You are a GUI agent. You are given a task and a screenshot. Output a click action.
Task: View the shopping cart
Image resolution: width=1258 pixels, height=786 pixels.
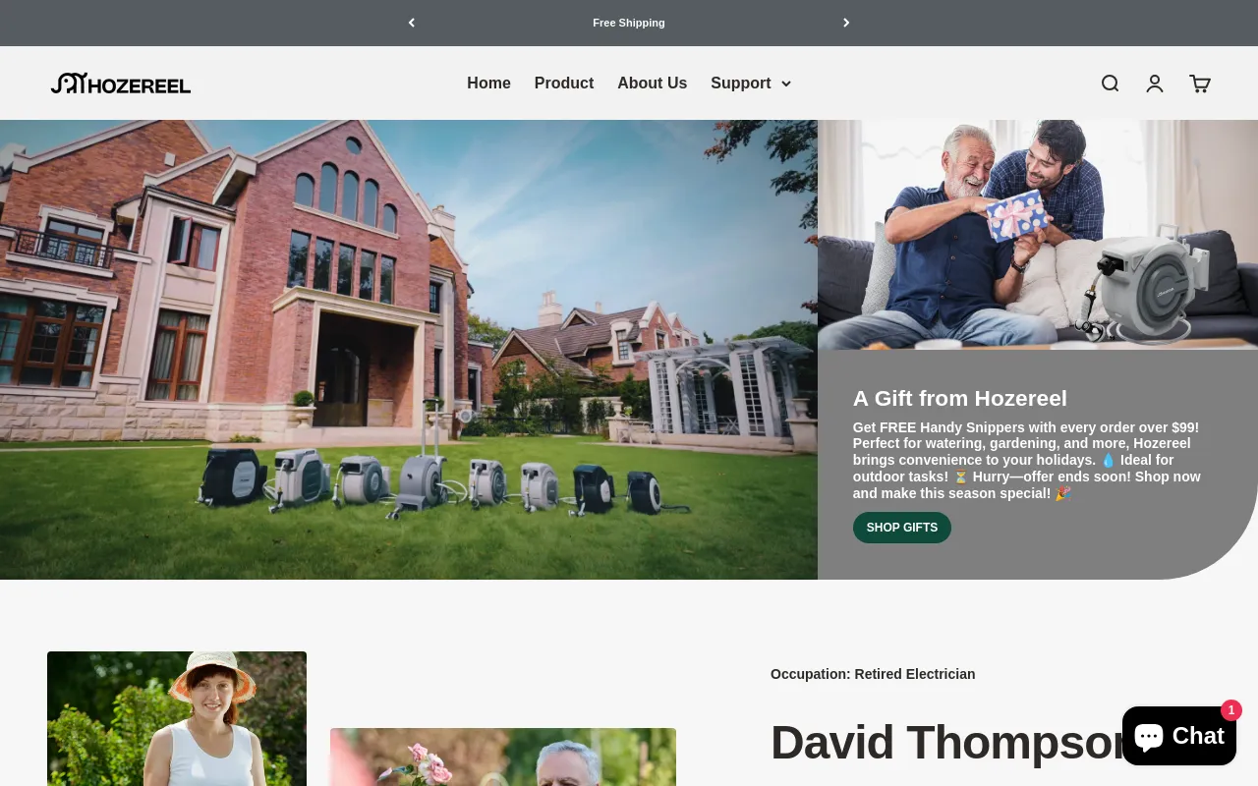click(1200, 84)
